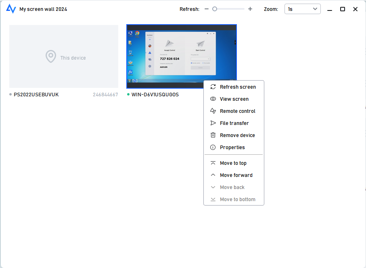The width and height of the screenshot is (366, 268).
Task: Open the Zoom interval dropdown showing 1s
Action: [302, 8]
